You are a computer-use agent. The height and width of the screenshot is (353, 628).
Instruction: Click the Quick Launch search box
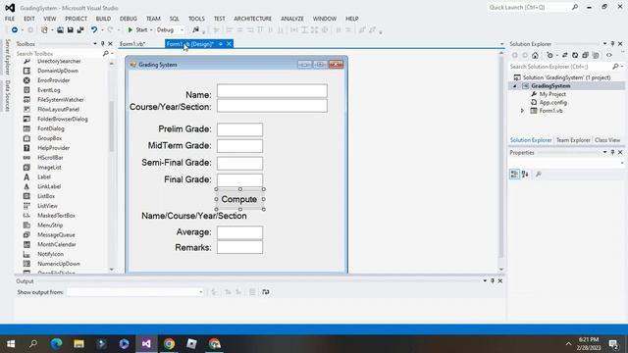pos(529,7)
